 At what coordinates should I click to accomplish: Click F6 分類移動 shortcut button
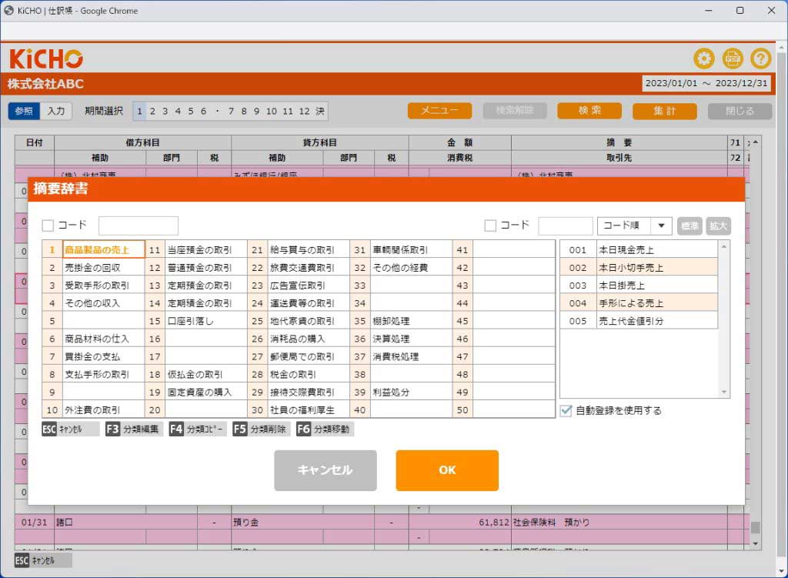coord(325,429)
